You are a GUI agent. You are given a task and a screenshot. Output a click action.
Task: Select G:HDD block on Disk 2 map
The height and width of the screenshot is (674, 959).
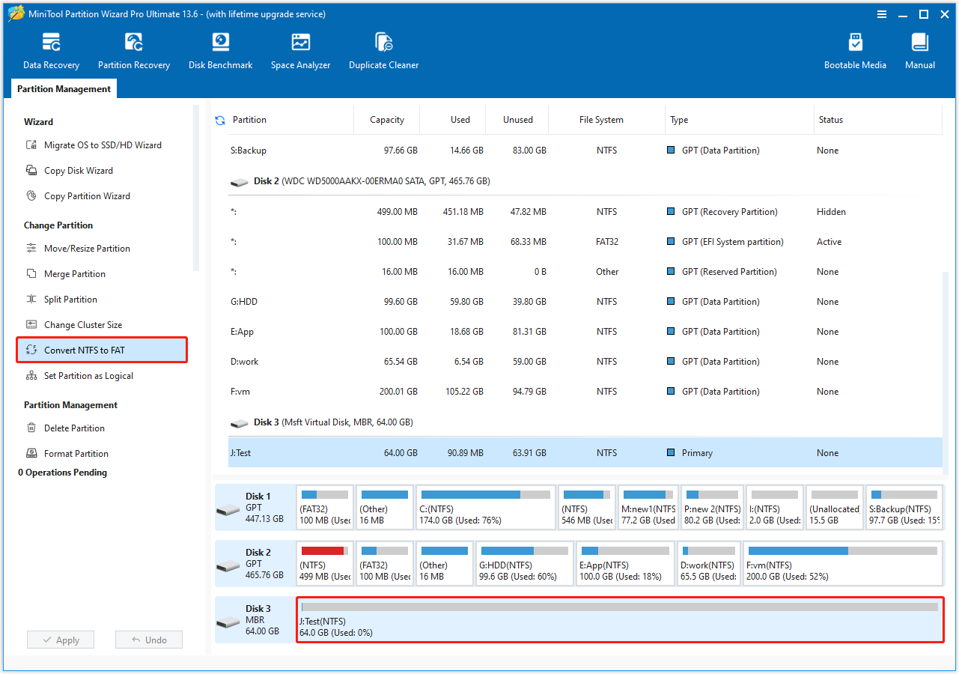pos(525,563)
